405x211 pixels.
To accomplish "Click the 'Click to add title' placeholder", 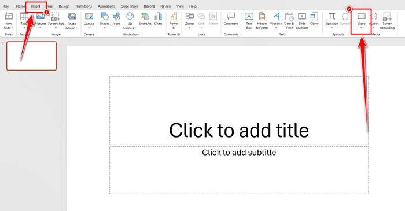I will [x=239, y=110].
